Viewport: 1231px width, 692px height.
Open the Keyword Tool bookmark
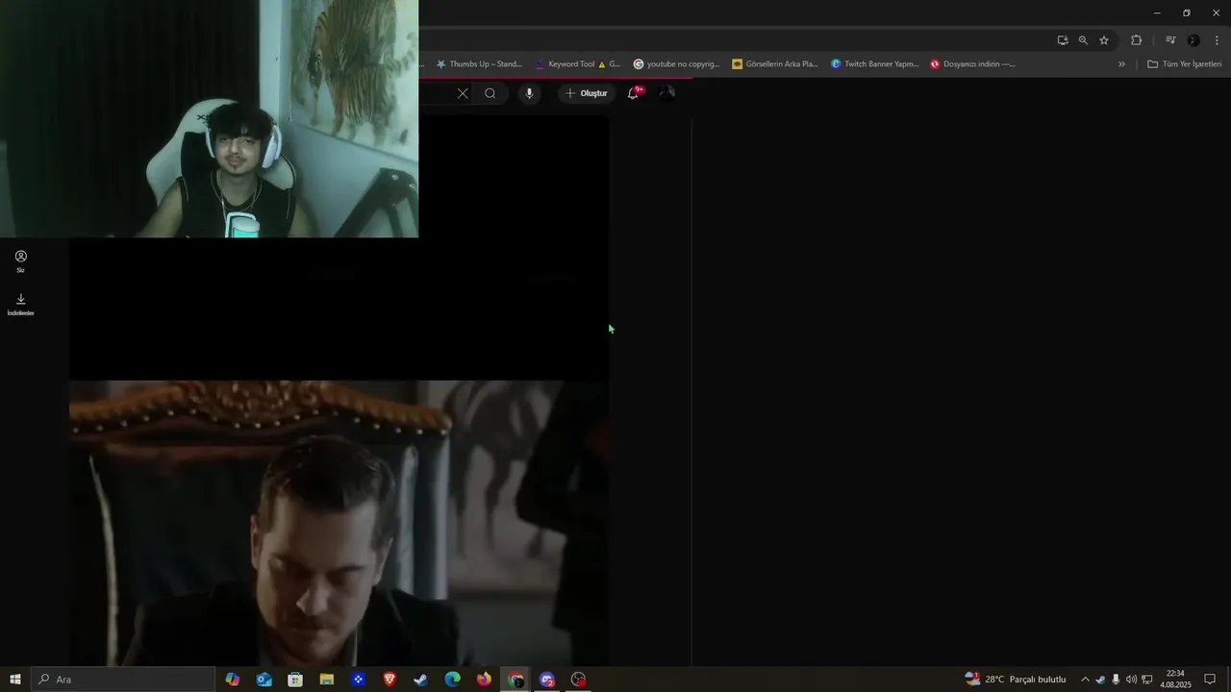578,64
